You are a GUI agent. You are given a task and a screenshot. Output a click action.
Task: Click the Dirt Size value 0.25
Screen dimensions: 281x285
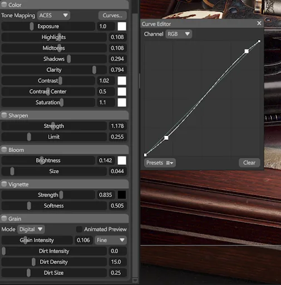tap(117, 273)
